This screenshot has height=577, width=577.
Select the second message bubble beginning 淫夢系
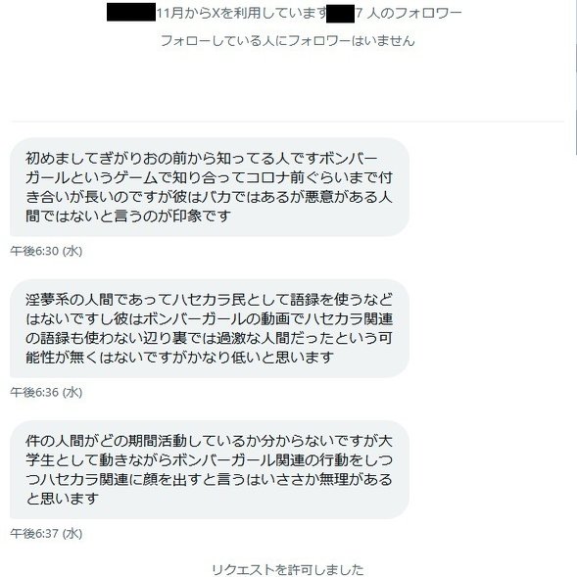click(210, 328)
